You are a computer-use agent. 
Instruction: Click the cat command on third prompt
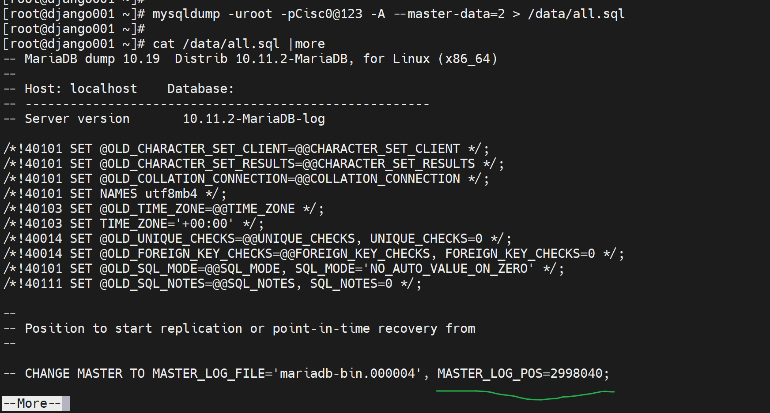[163, 44]
